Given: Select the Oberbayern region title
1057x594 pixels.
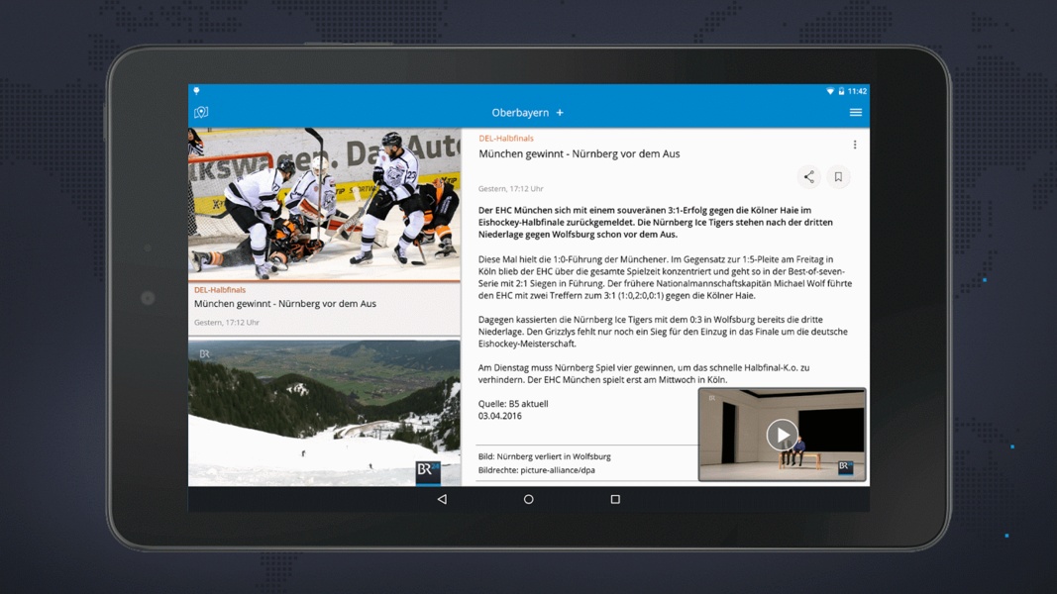Looking at the screenshot, I should 520,113.
